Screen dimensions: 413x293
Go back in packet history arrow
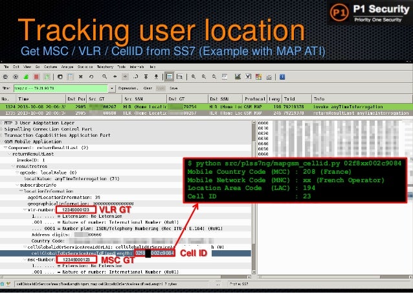pos(115,76)
